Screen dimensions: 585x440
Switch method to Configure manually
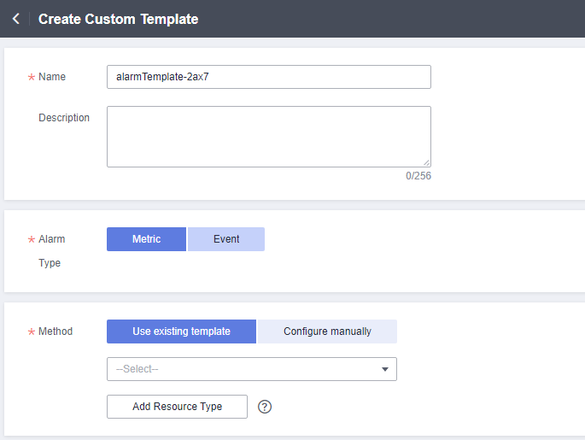pyautogui.click(x=327, y=331)
